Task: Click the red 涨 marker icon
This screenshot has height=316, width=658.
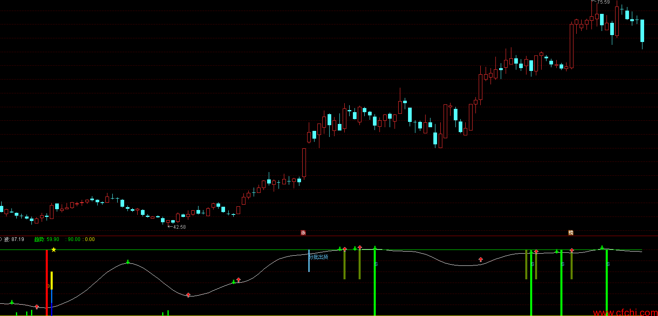Action: (x=303, y=233)
